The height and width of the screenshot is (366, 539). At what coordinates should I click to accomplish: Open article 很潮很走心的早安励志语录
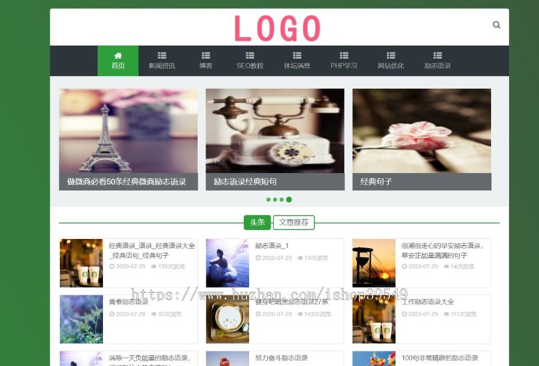[442, 250]
